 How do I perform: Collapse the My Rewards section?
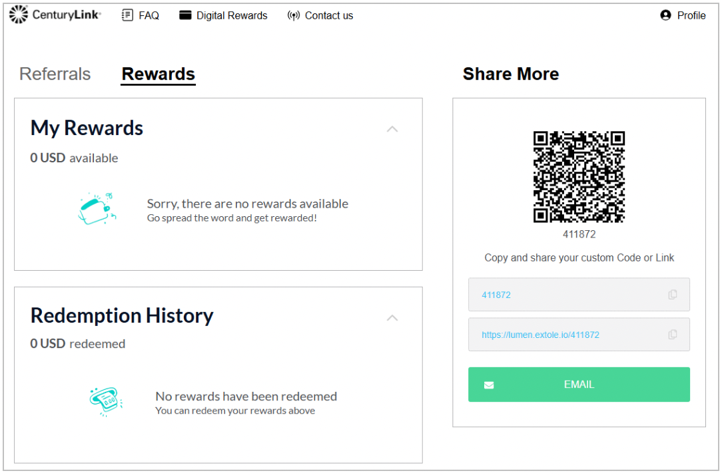coord(392,129)
